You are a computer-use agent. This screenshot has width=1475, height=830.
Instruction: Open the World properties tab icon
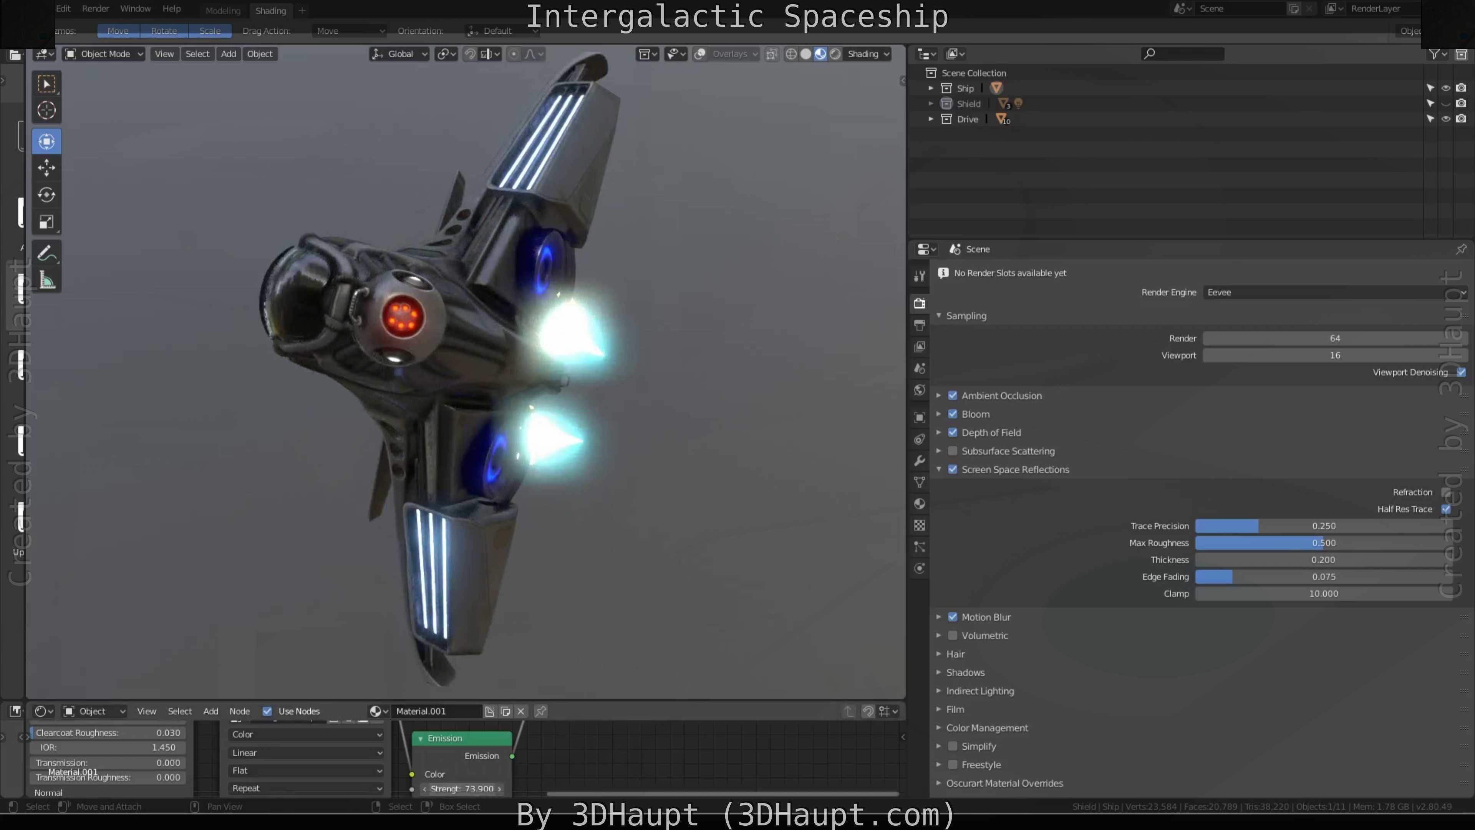pos(920,390)
